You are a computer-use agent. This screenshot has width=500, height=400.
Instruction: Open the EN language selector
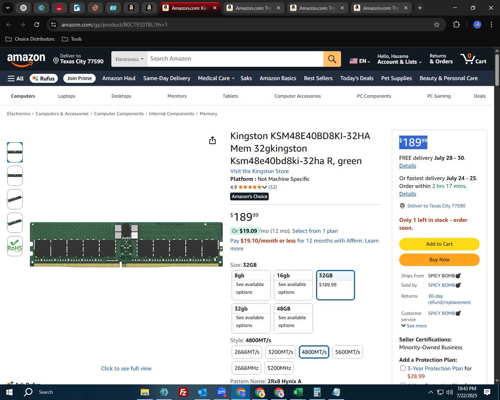click(x=360, y=61)
